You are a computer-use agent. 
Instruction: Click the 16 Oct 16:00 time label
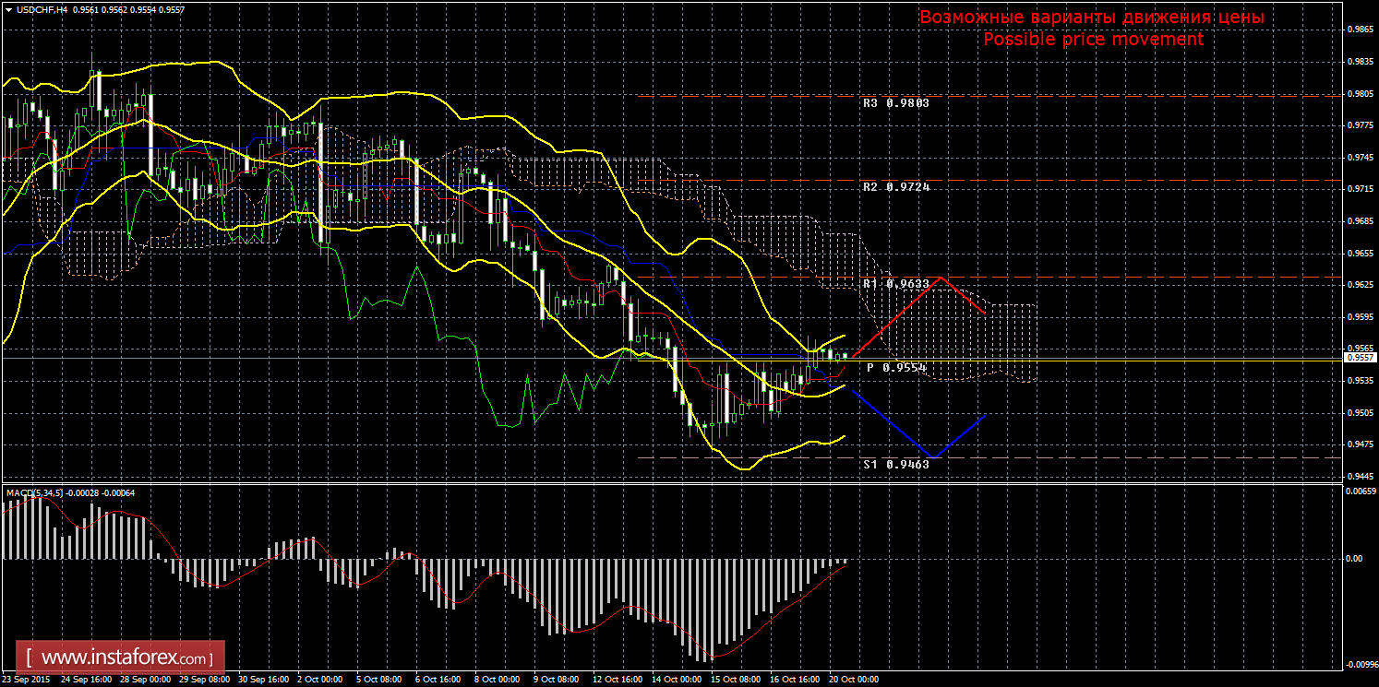pos(793,680)
